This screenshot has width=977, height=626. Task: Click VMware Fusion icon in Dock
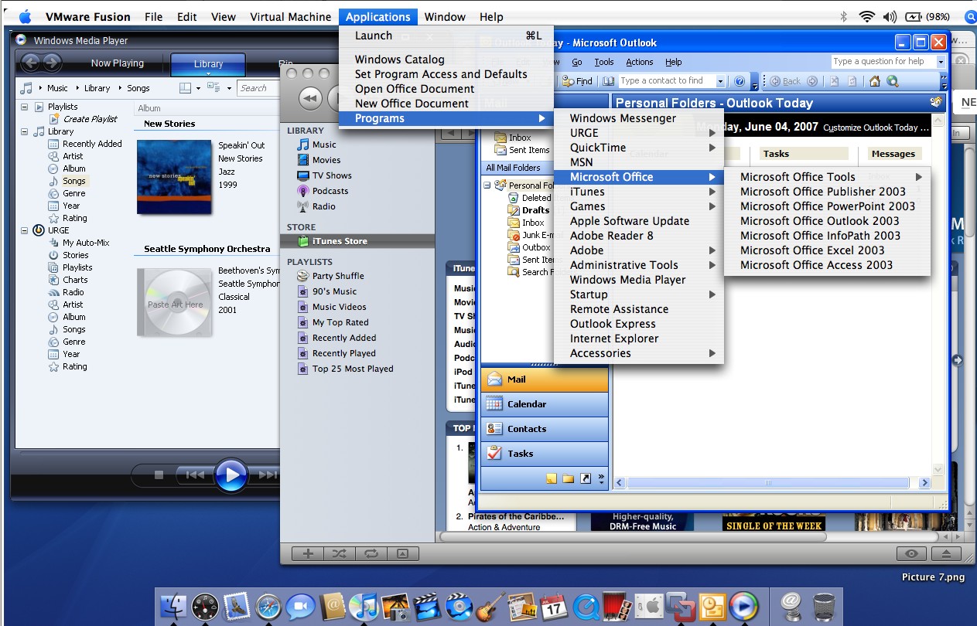click(681, 606)
